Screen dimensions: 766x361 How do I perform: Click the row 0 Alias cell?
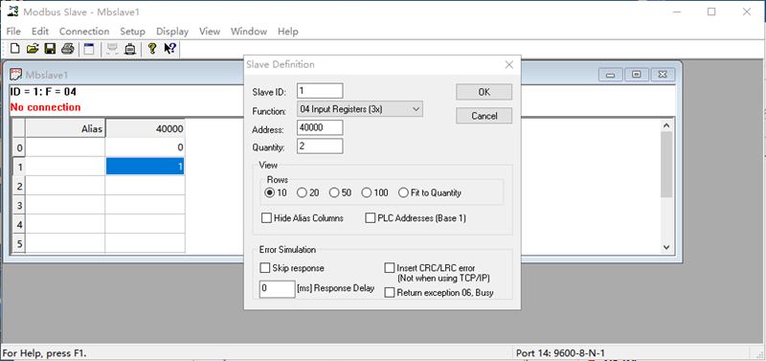[65, 147]
